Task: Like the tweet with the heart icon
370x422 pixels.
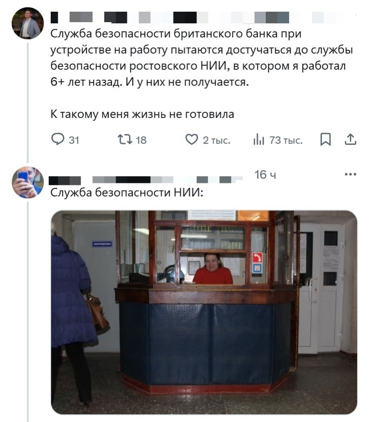Action: pyautogui.click(x=191, y=140)
